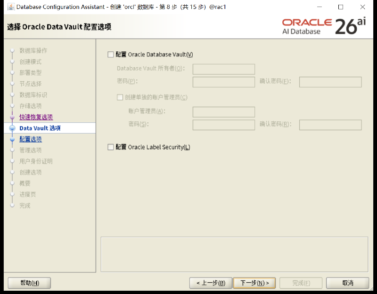This screenshot has width=377, height=294.
Task: Minimize the Database Configuration Assistant window
Action: point(320,7)
